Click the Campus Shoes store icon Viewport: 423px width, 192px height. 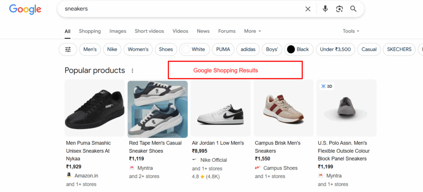pyautogui.click(x=257, y=168)
